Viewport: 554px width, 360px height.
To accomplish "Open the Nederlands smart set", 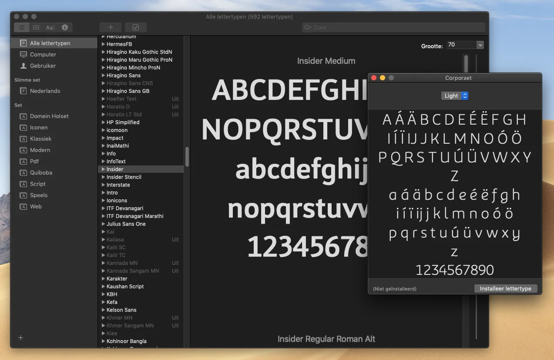I will pos(54,91).
